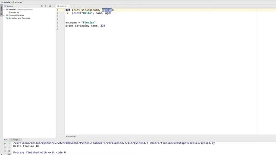Click the yellow lightbulb intention icon
276x155 pixels.
coord(68,12)
